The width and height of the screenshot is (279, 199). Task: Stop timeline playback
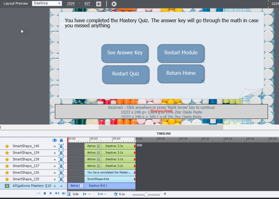click(x=45, y=193)
